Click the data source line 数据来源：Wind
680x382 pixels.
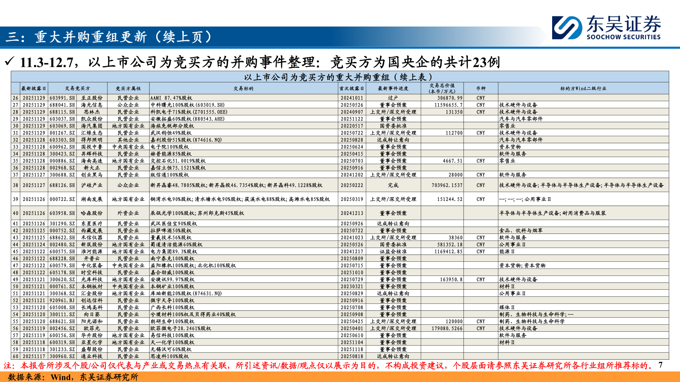(x=39, y=377)
